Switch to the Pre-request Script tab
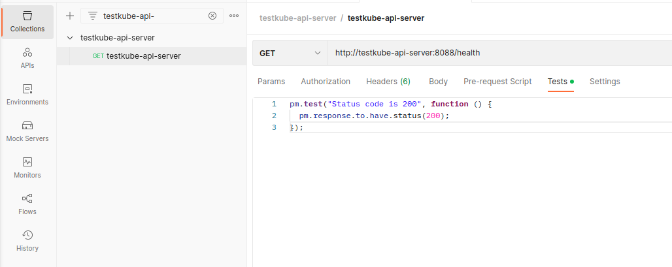The image size is (672, 267). tap(497, 82)
